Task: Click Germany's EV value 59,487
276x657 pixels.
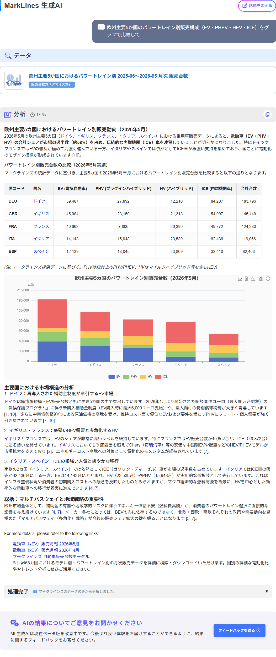Action: click(72, 201)
